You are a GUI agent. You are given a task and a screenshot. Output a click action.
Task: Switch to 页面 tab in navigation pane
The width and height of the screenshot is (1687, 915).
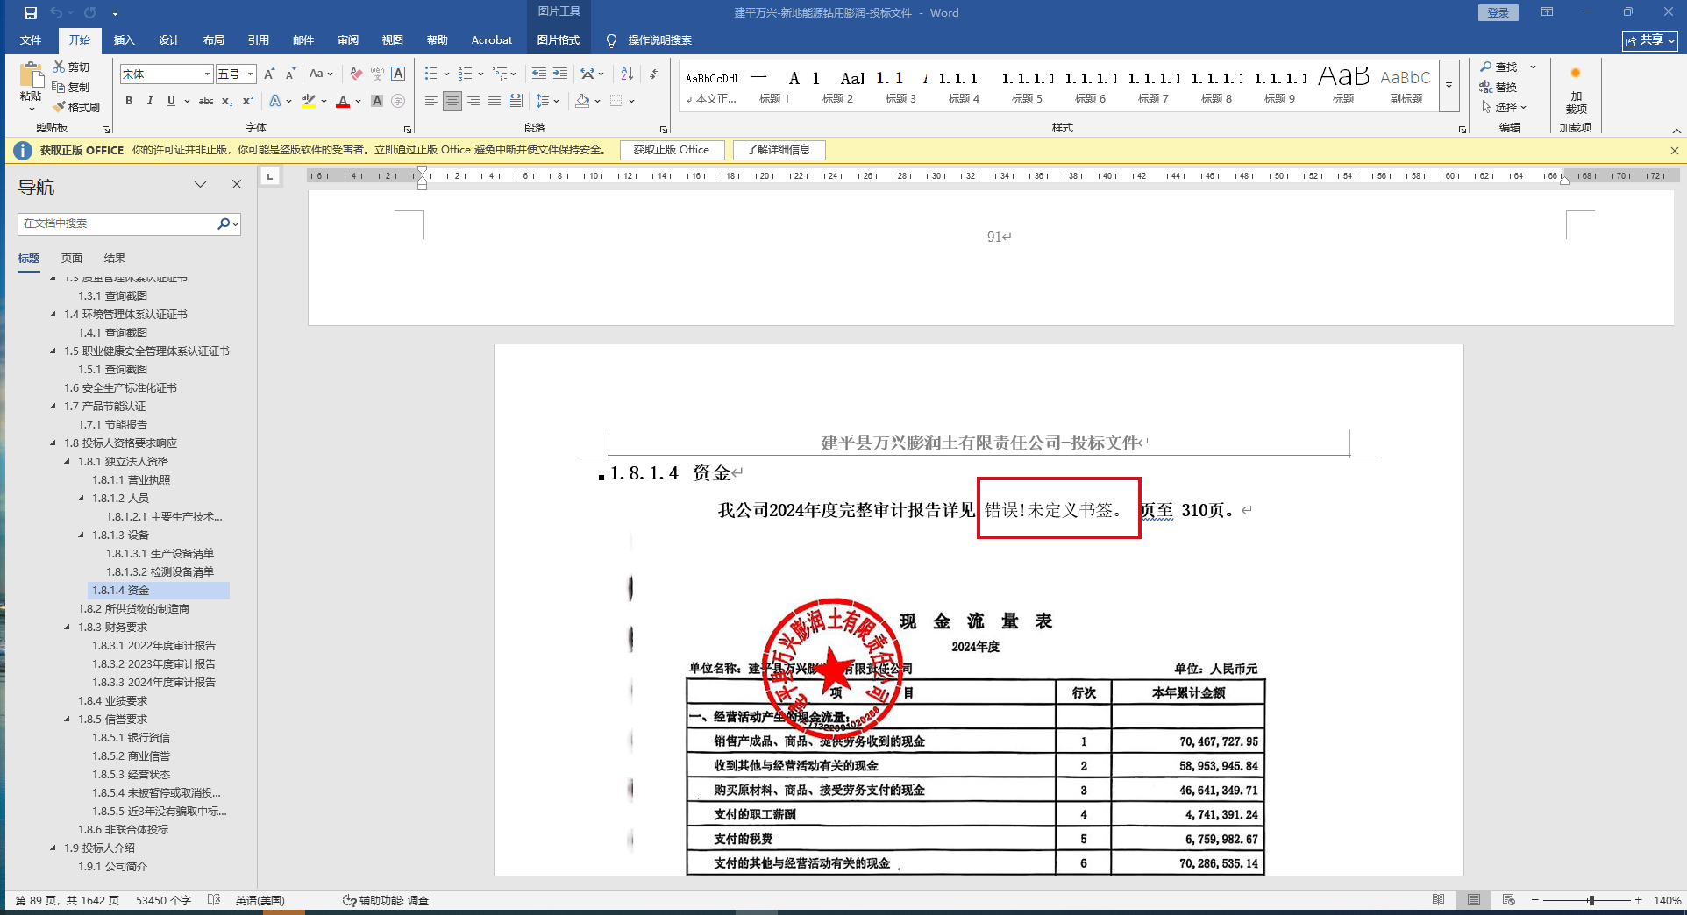pyautogui.click(x=72, y=259)
